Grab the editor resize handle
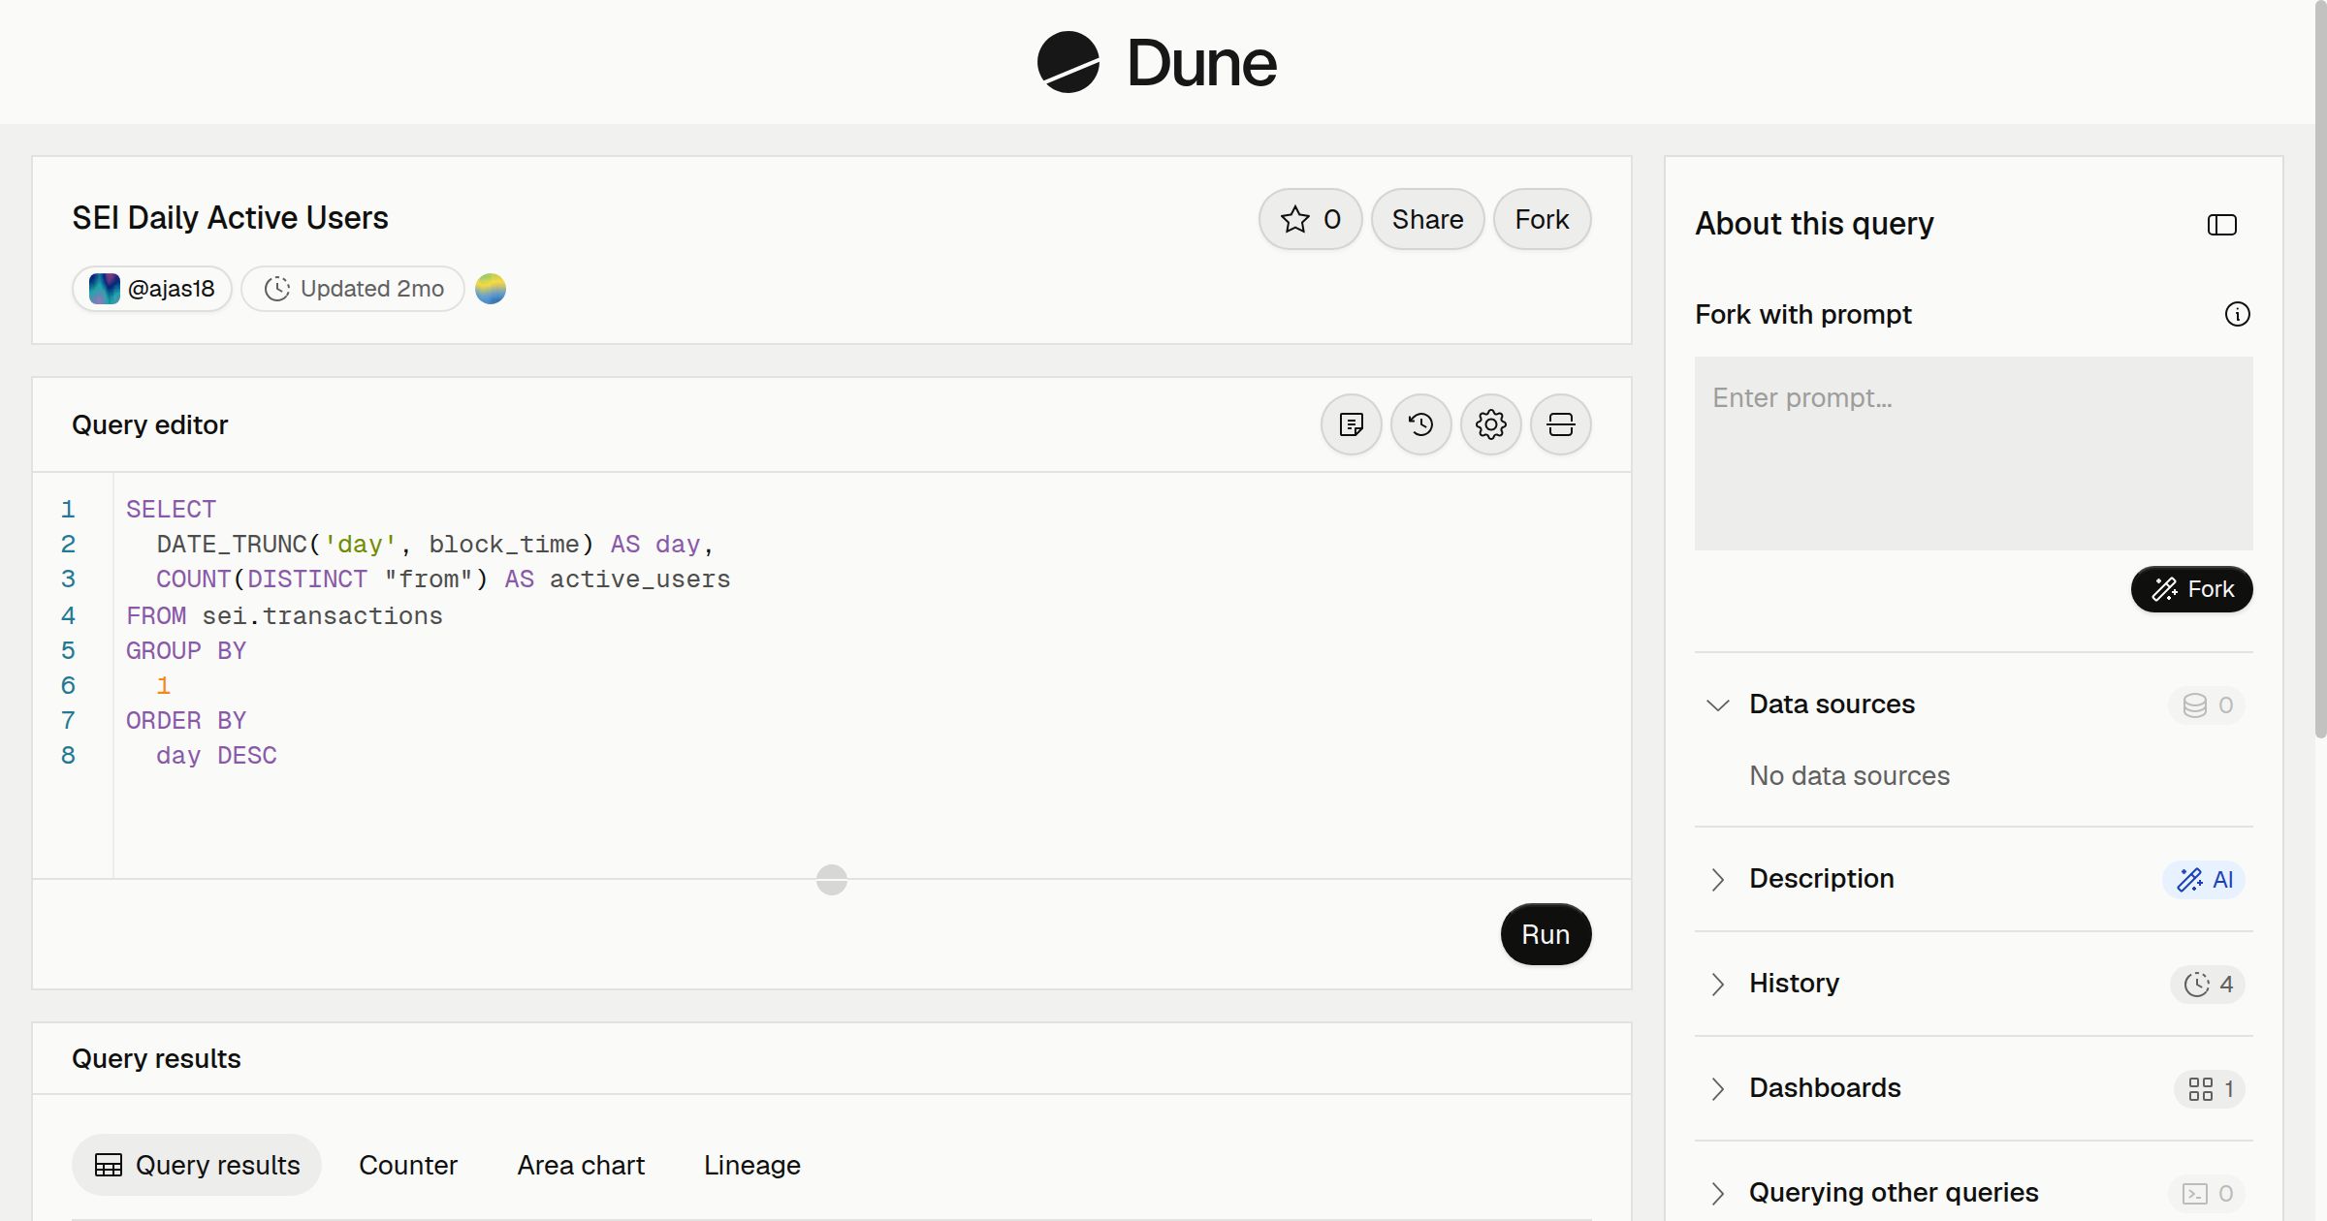Screen dimensions: 2327x1221 point(832,880)
